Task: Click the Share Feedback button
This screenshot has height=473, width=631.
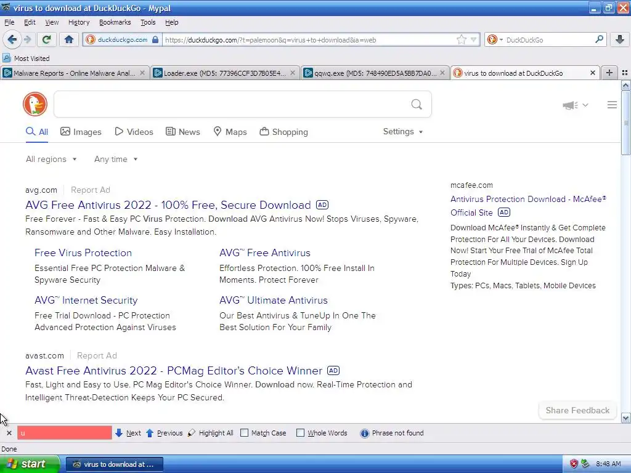Action: coord(577,410)
